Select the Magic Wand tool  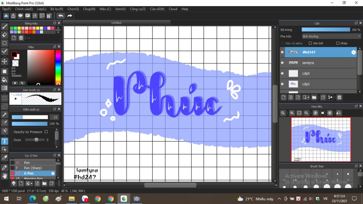[x=4, y=114]
